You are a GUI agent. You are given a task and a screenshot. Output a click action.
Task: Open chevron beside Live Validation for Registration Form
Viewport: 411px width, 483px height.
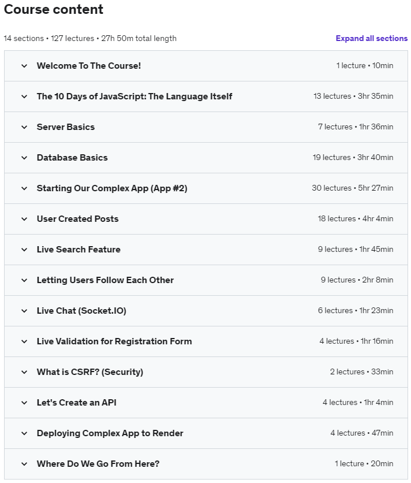coord(24,341)
